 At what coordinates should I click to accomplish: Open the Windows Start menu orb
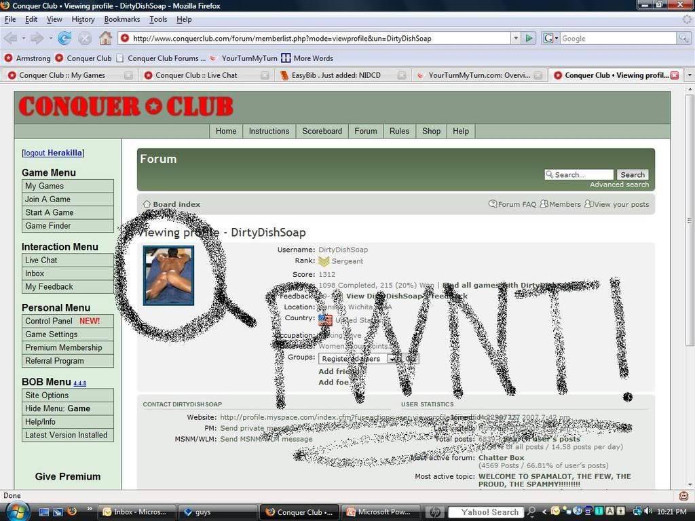click(18, 511)
